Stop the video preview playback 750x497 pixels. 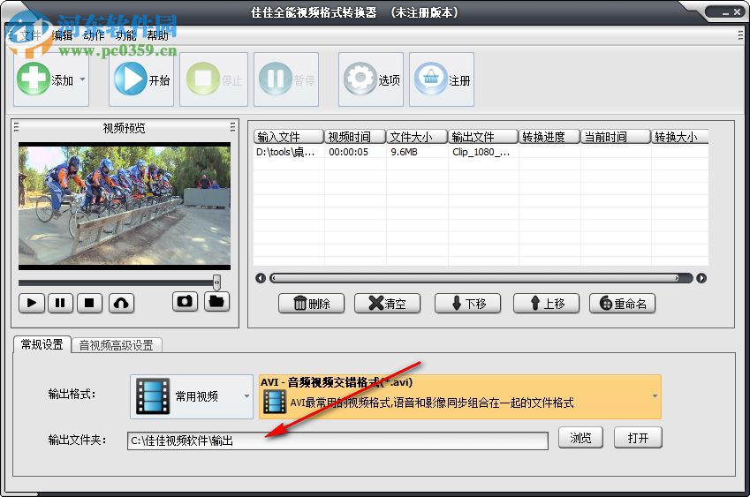89,303
